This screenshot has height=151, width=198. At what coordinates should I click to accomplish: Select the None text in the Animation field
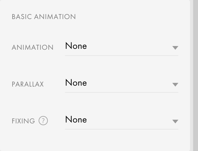(x=76, y=46)
